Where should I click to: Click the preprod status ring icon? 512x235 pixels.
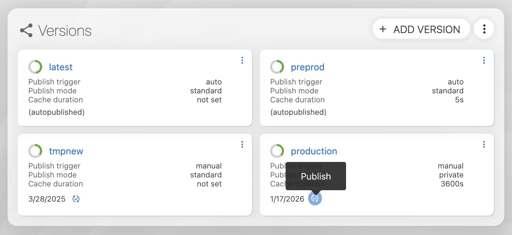277,67
